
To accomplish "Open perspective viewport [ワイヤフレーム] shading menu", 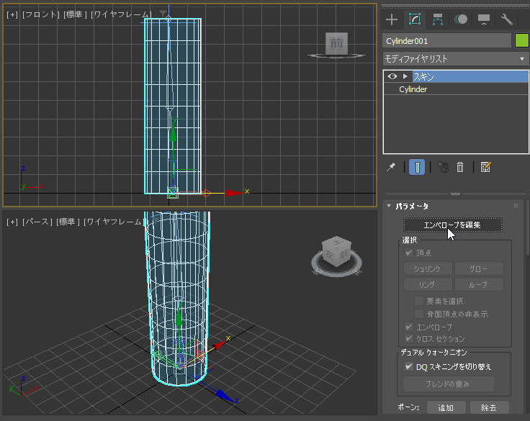I will (113, 222).
